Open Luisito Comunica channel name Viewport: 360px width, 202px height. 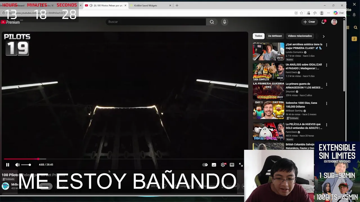[x=294, y=52]
